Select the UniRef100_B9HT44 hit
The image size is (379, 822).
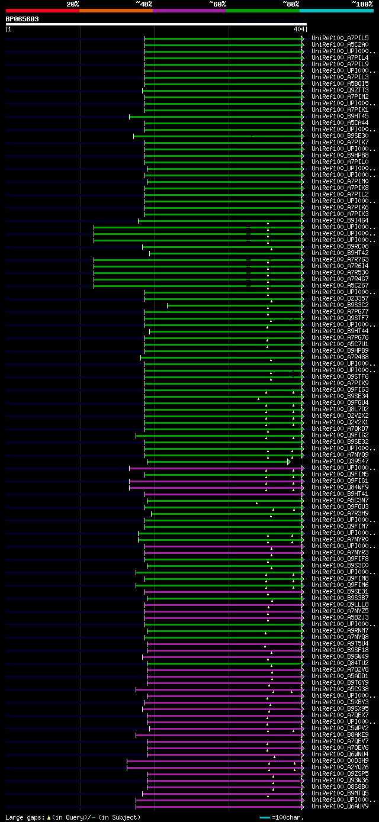[x=340, y=331]
